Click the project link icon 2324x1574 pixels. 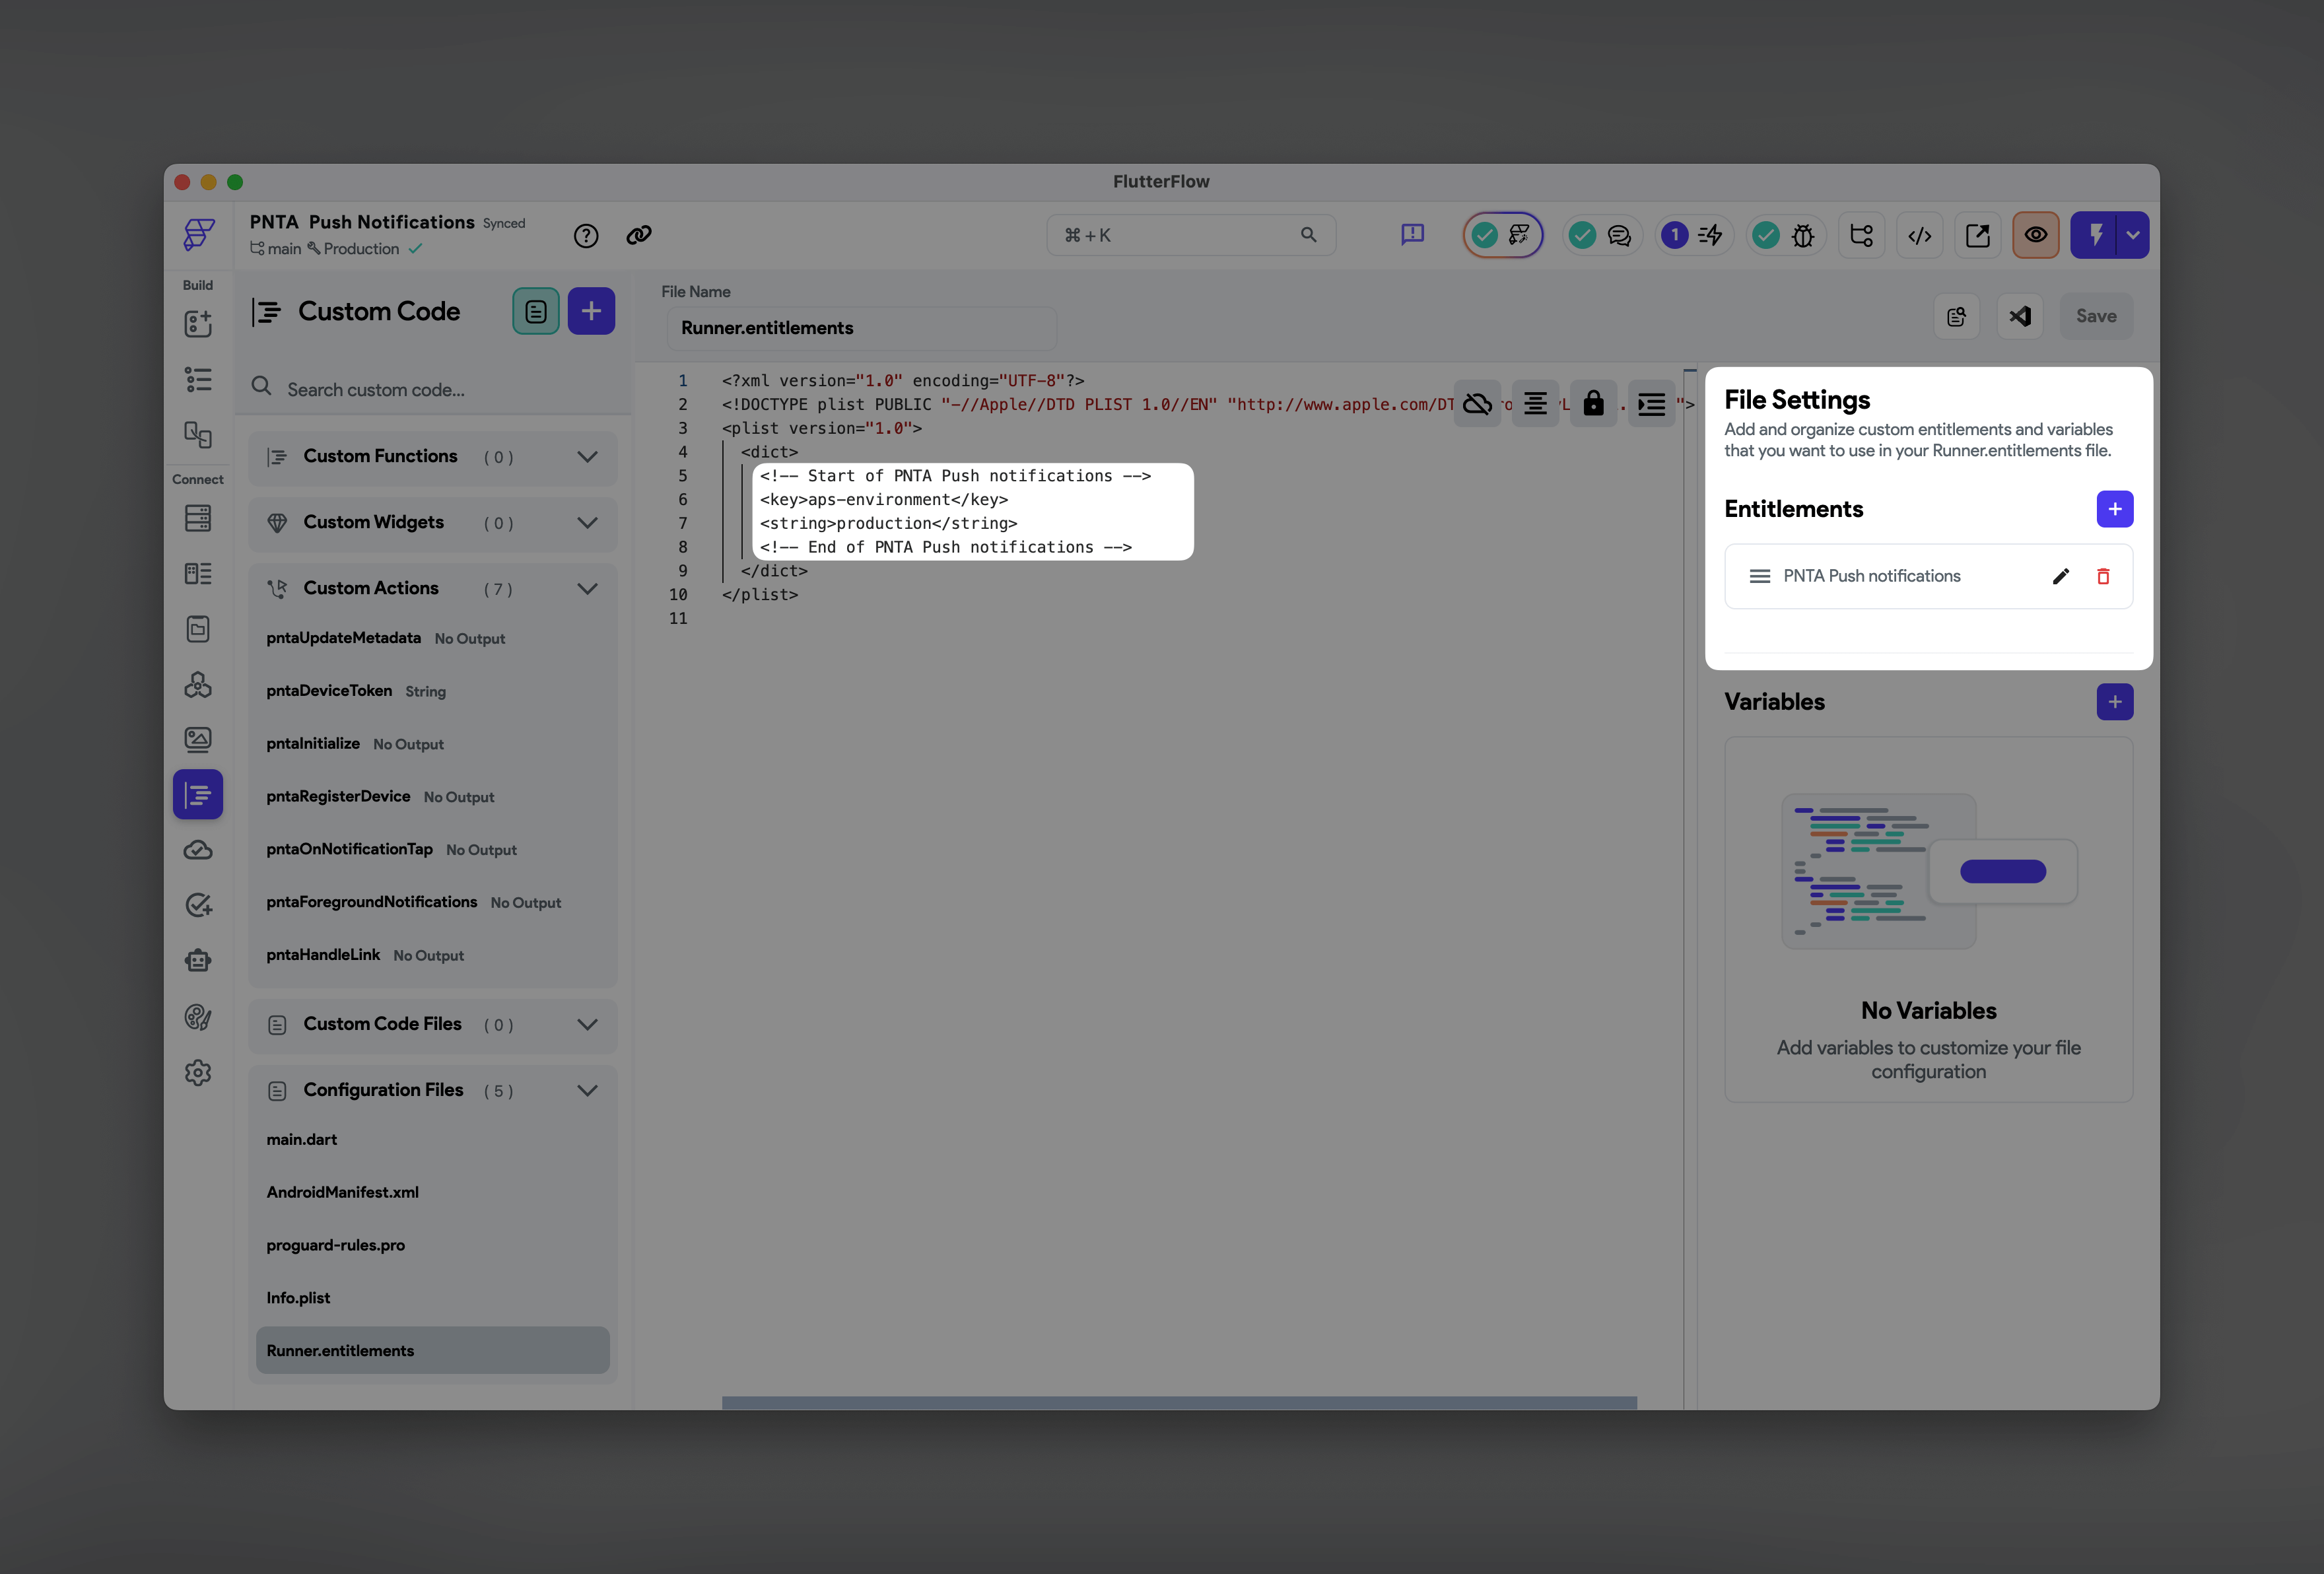click(639, 235)
